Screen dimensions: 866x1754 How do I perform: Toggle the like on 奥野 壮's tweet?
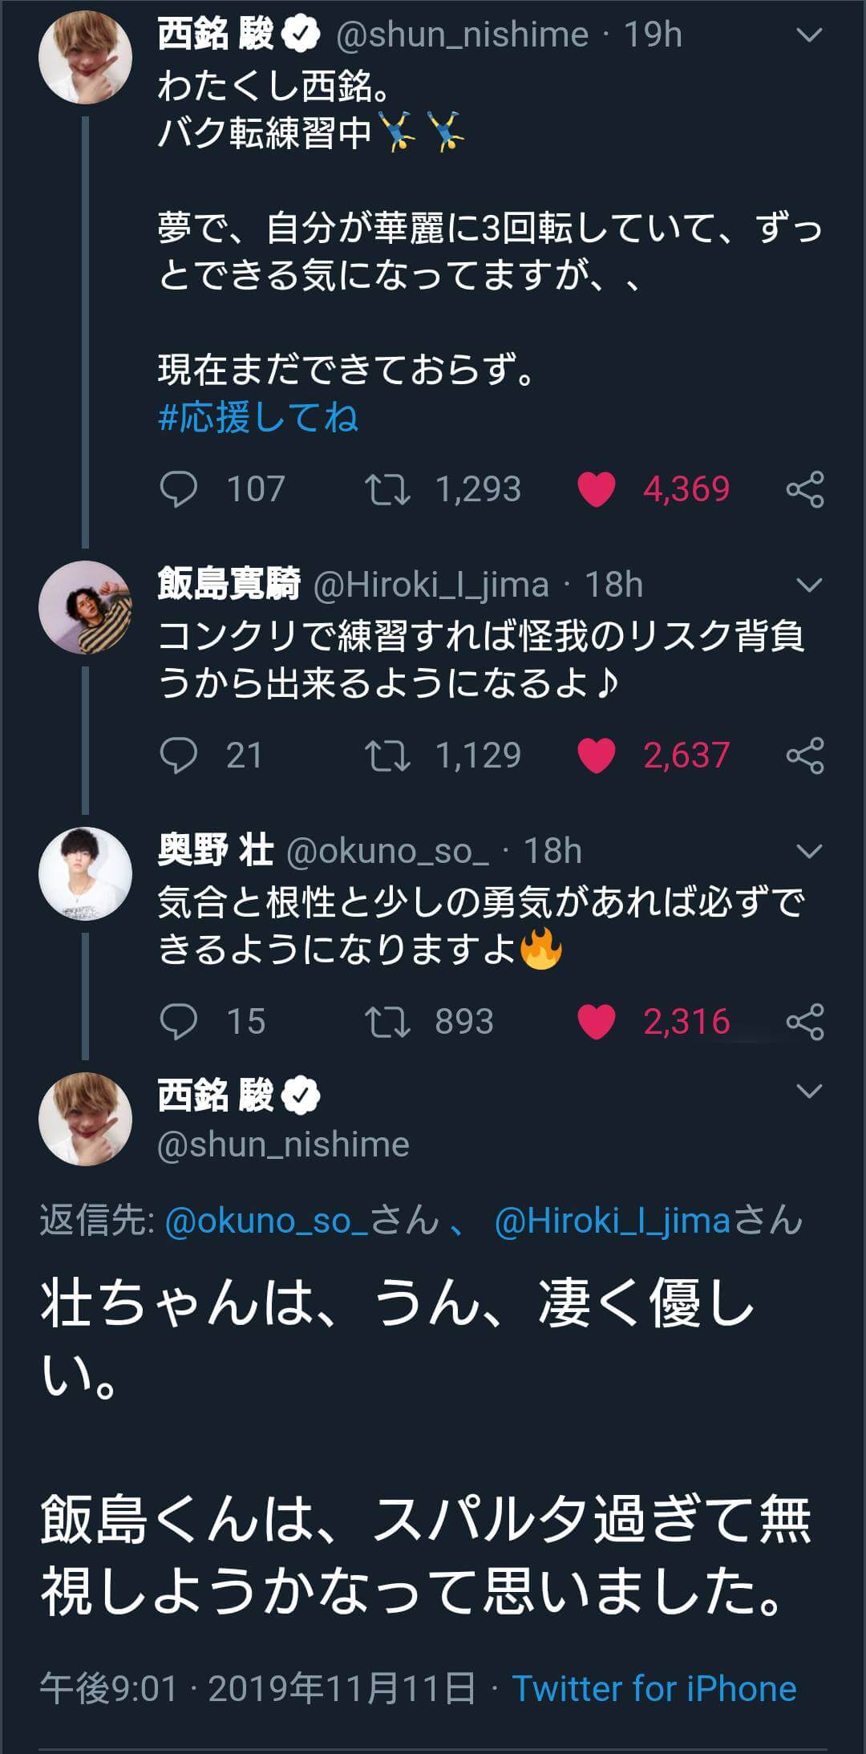[597, 1022]
